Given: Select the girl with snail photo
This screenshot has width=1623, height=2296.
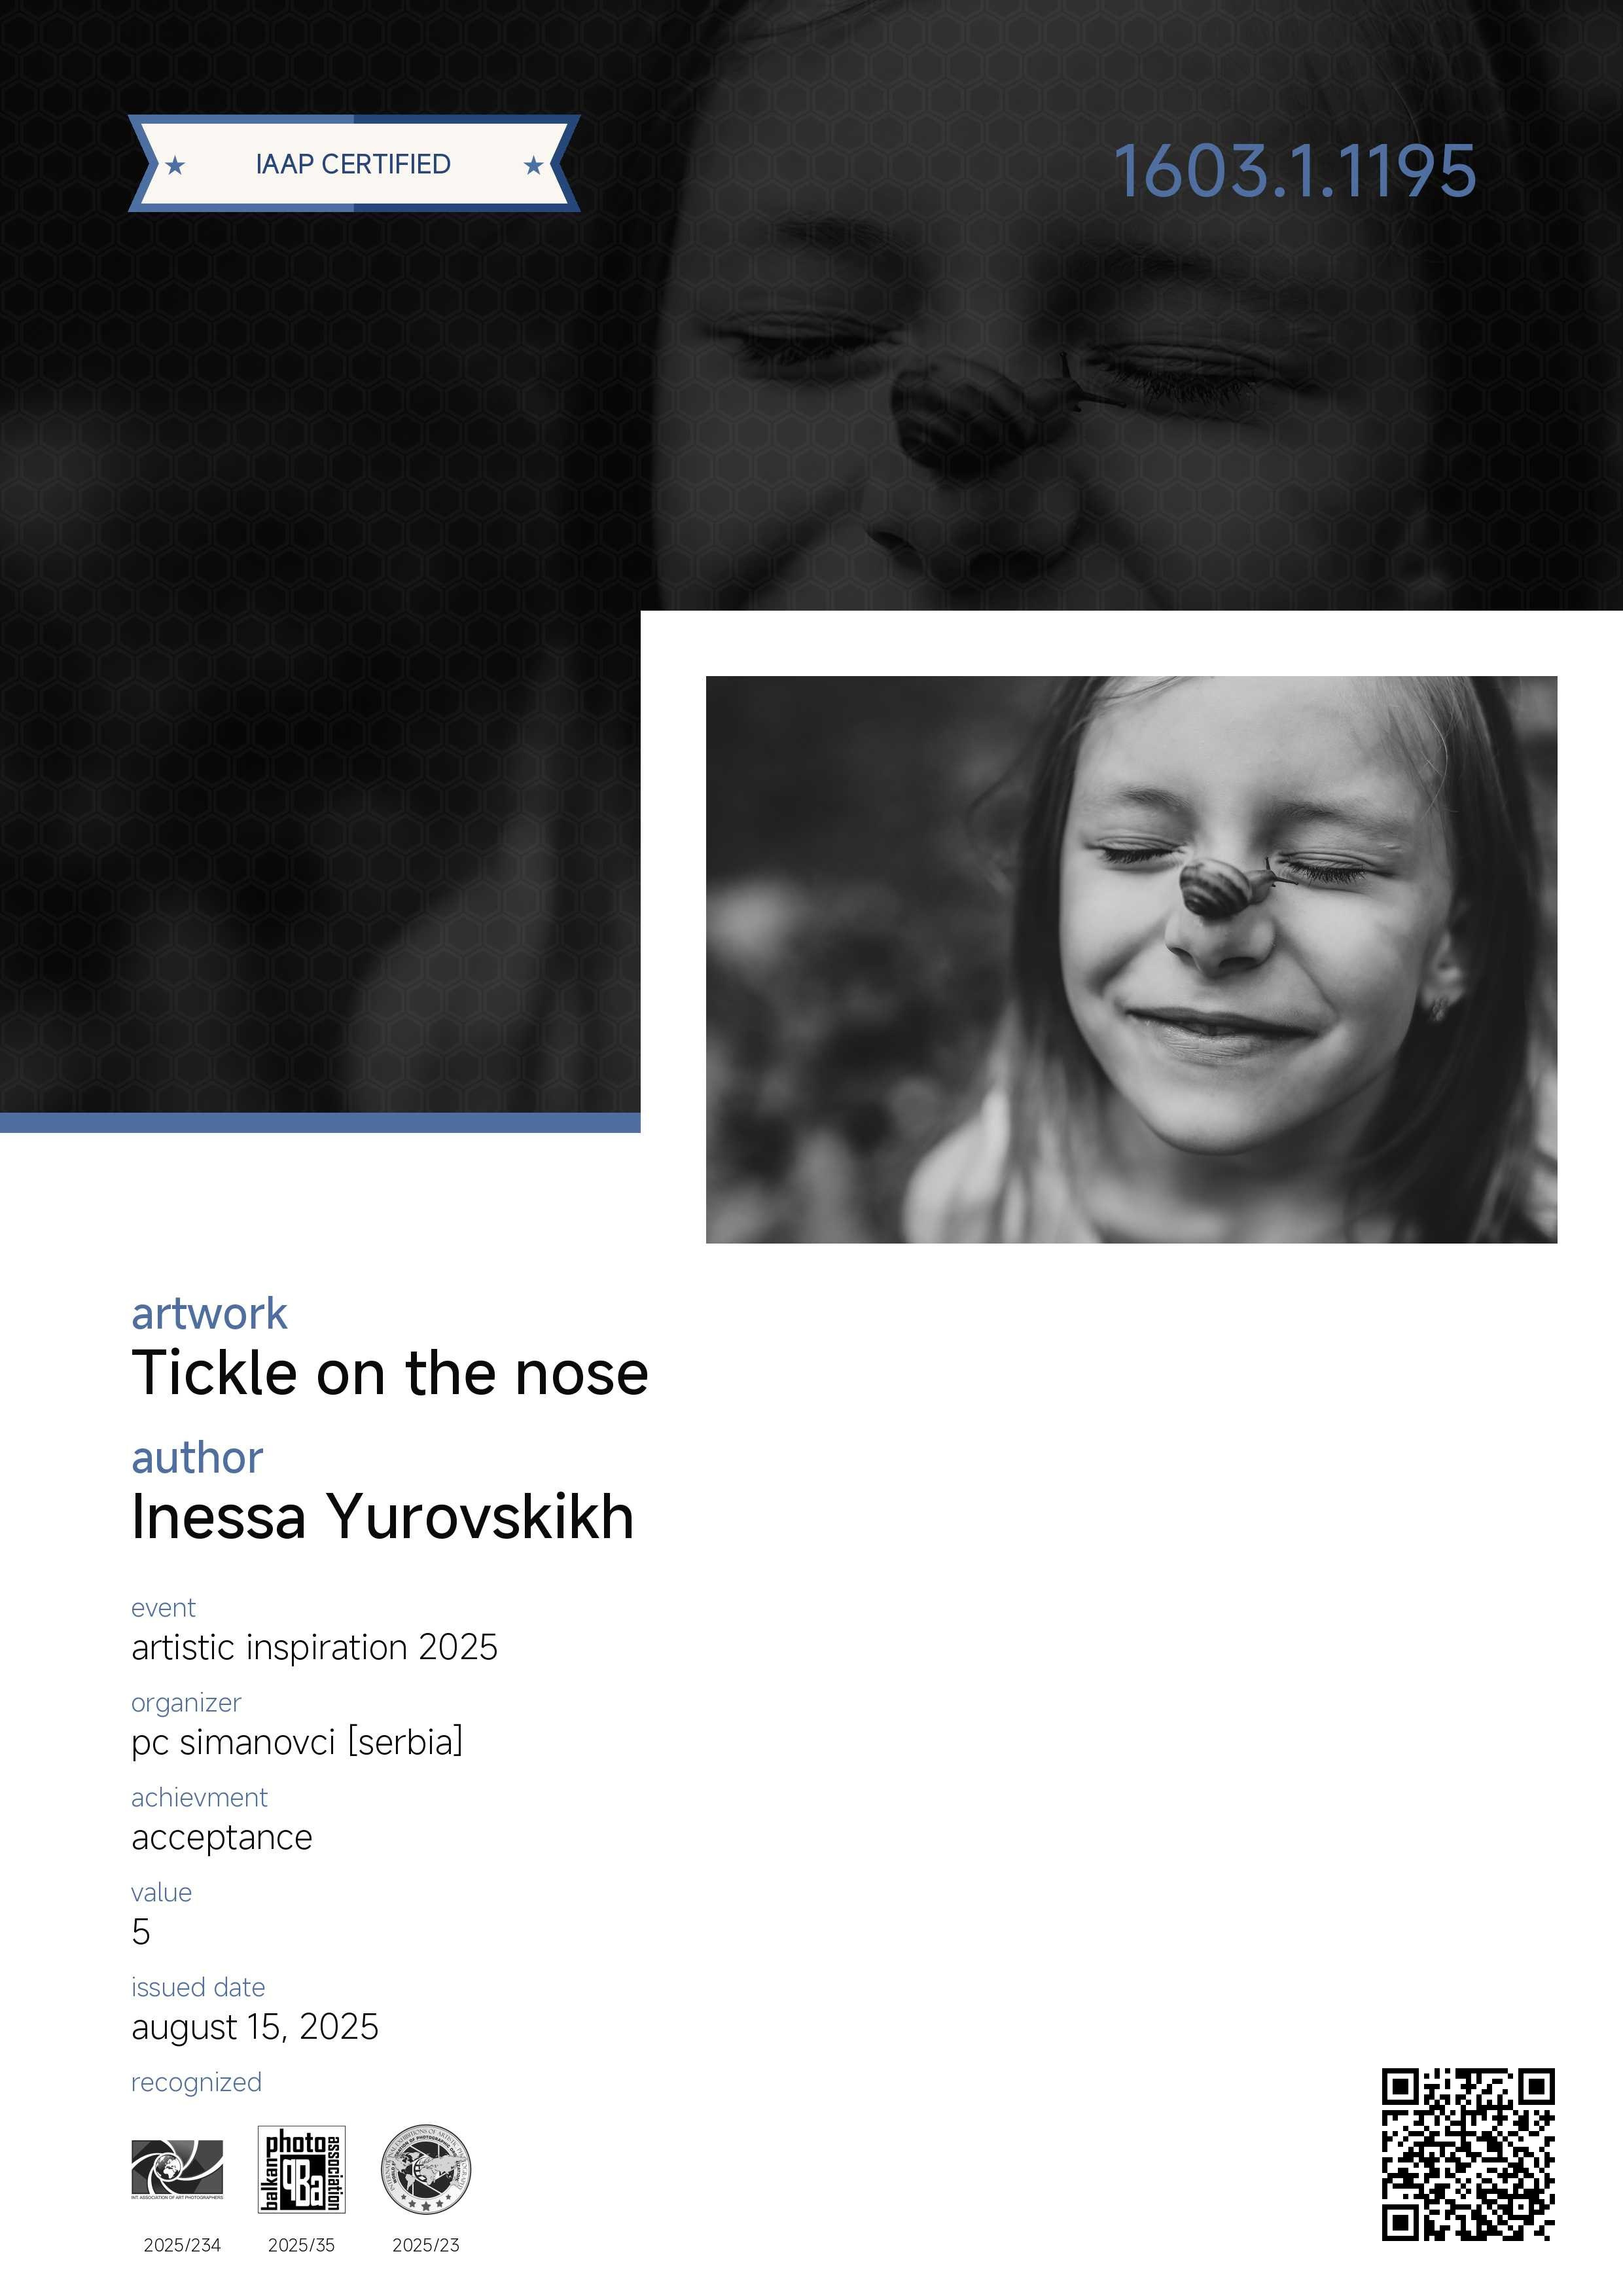Looking at the screenshot, I should coord(1131,959).
